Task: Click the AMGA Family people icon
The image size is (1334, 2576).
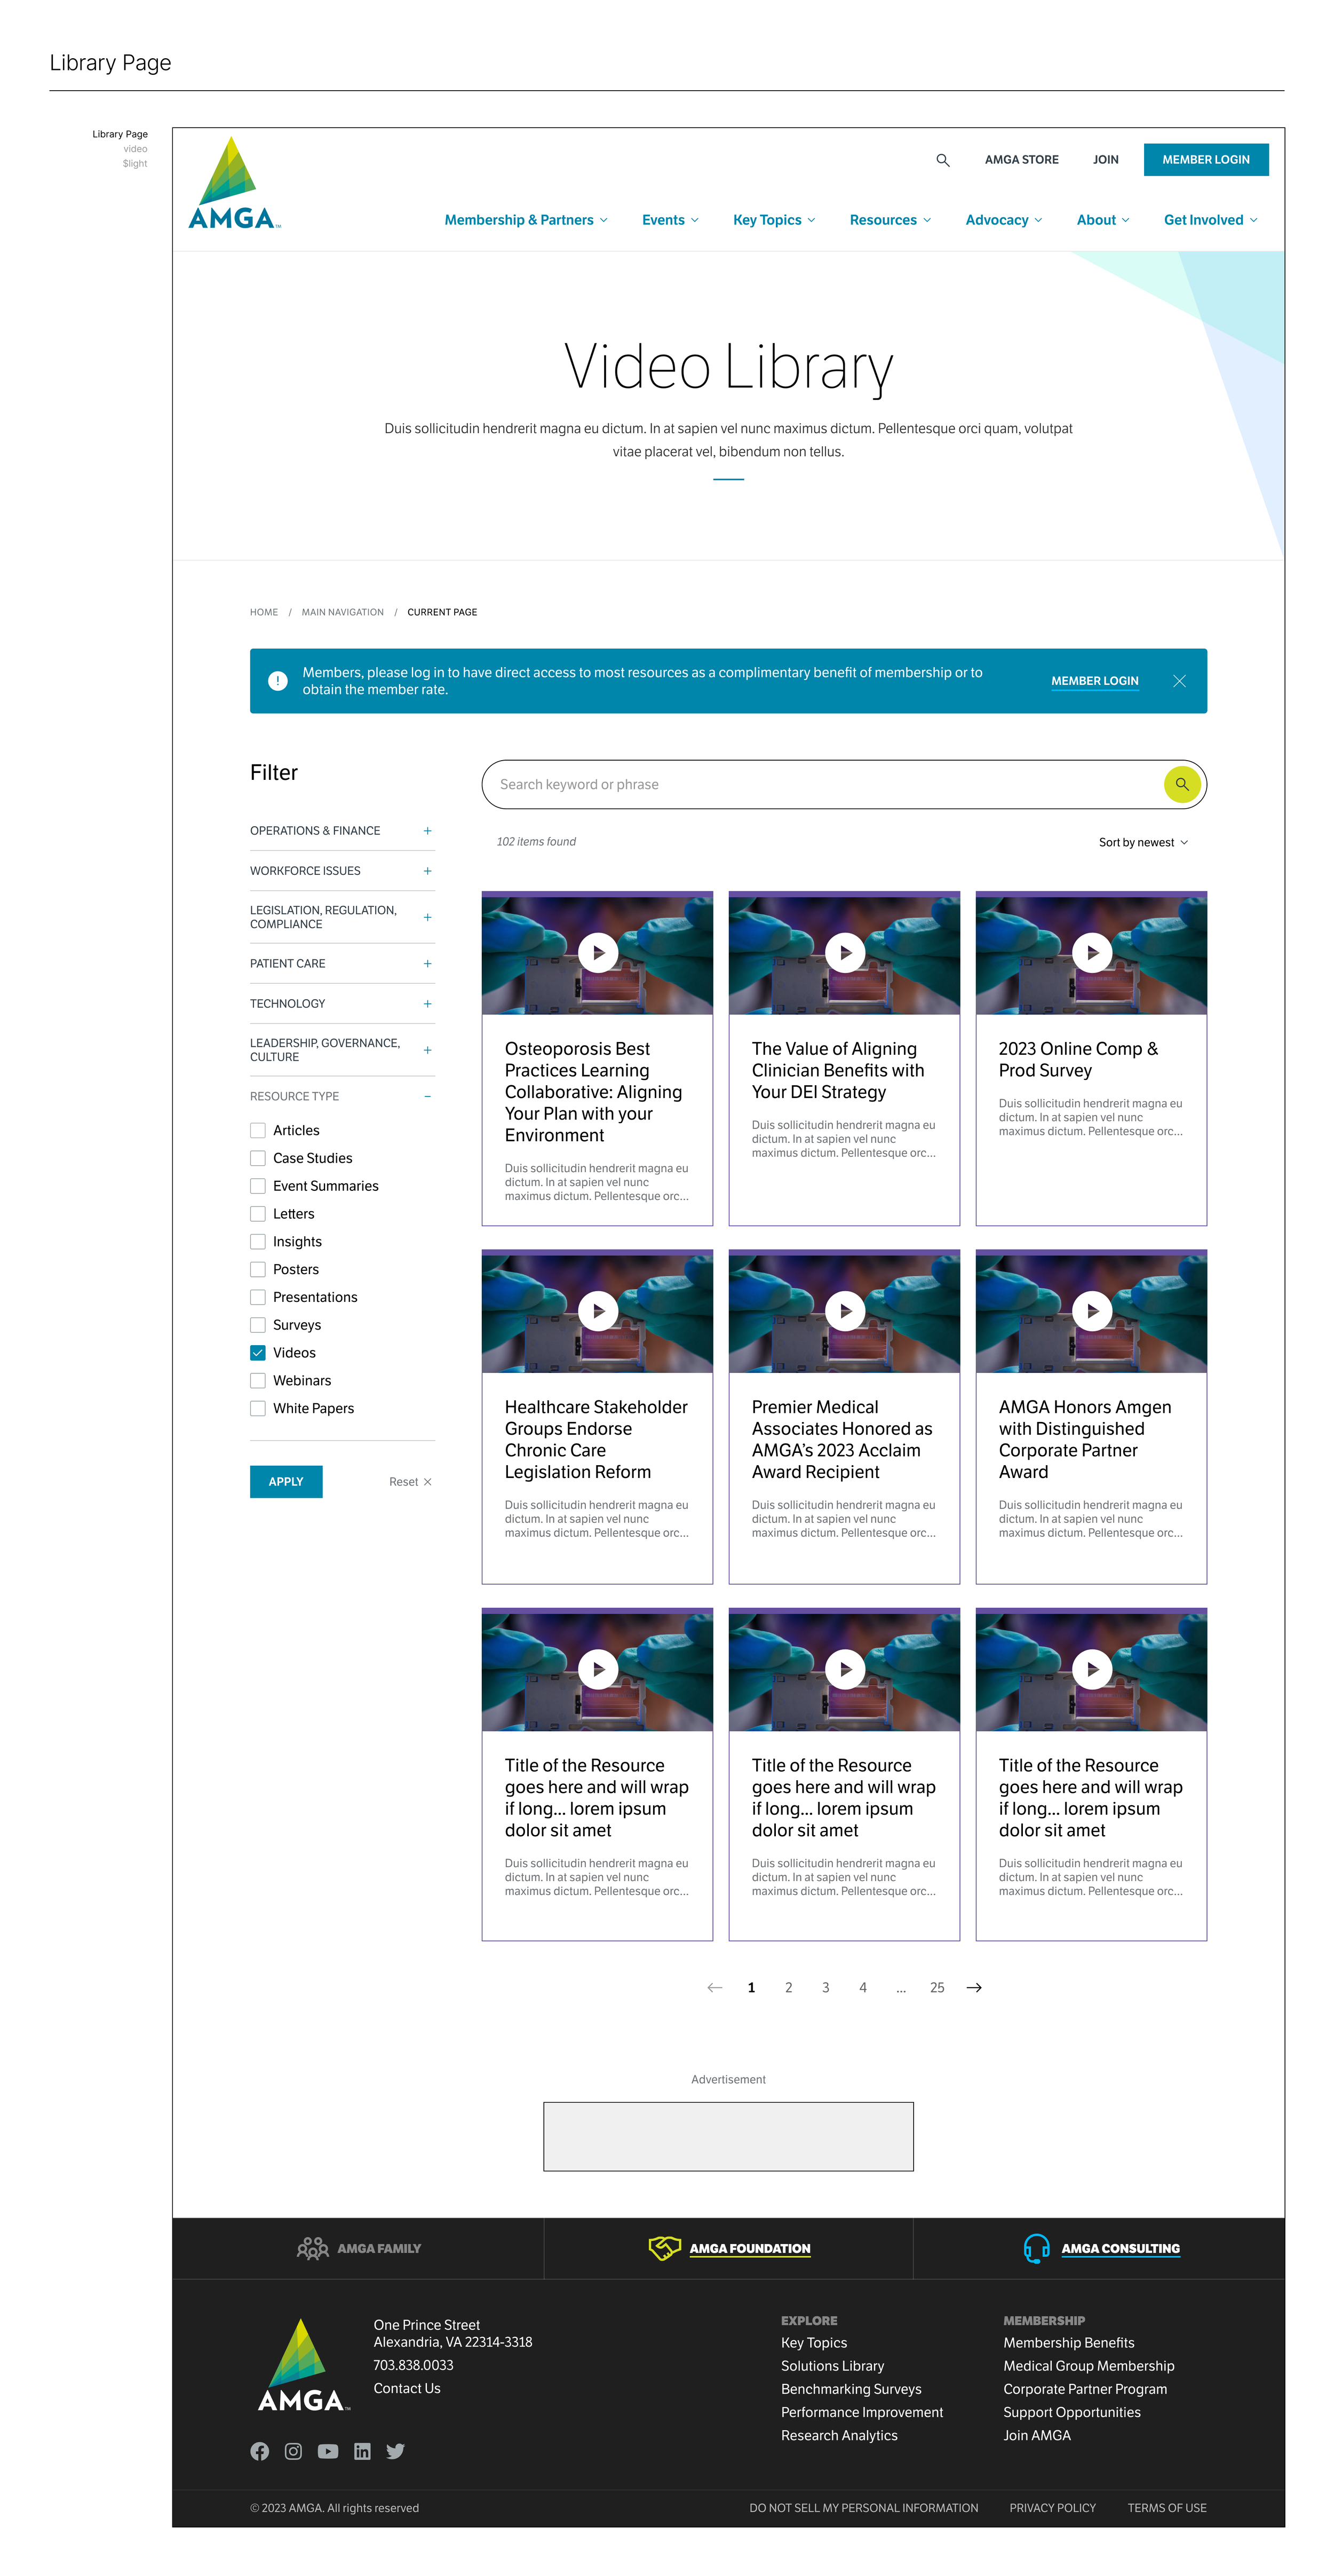Action: [313, 2248]
